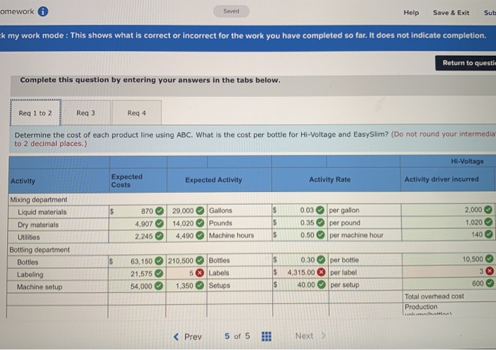Click the green check beside 54,000
This screenshot has width=496, height=350.
click(159, 286)
